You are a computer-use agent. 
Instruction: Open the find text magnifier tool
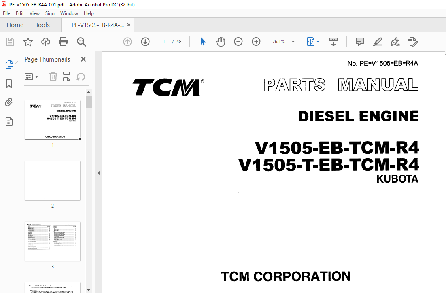point(81,42)
